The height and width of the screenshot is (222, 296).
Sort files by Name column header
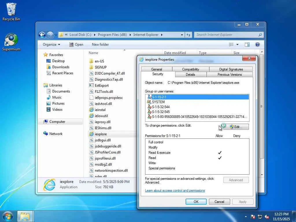click(93, 53)
